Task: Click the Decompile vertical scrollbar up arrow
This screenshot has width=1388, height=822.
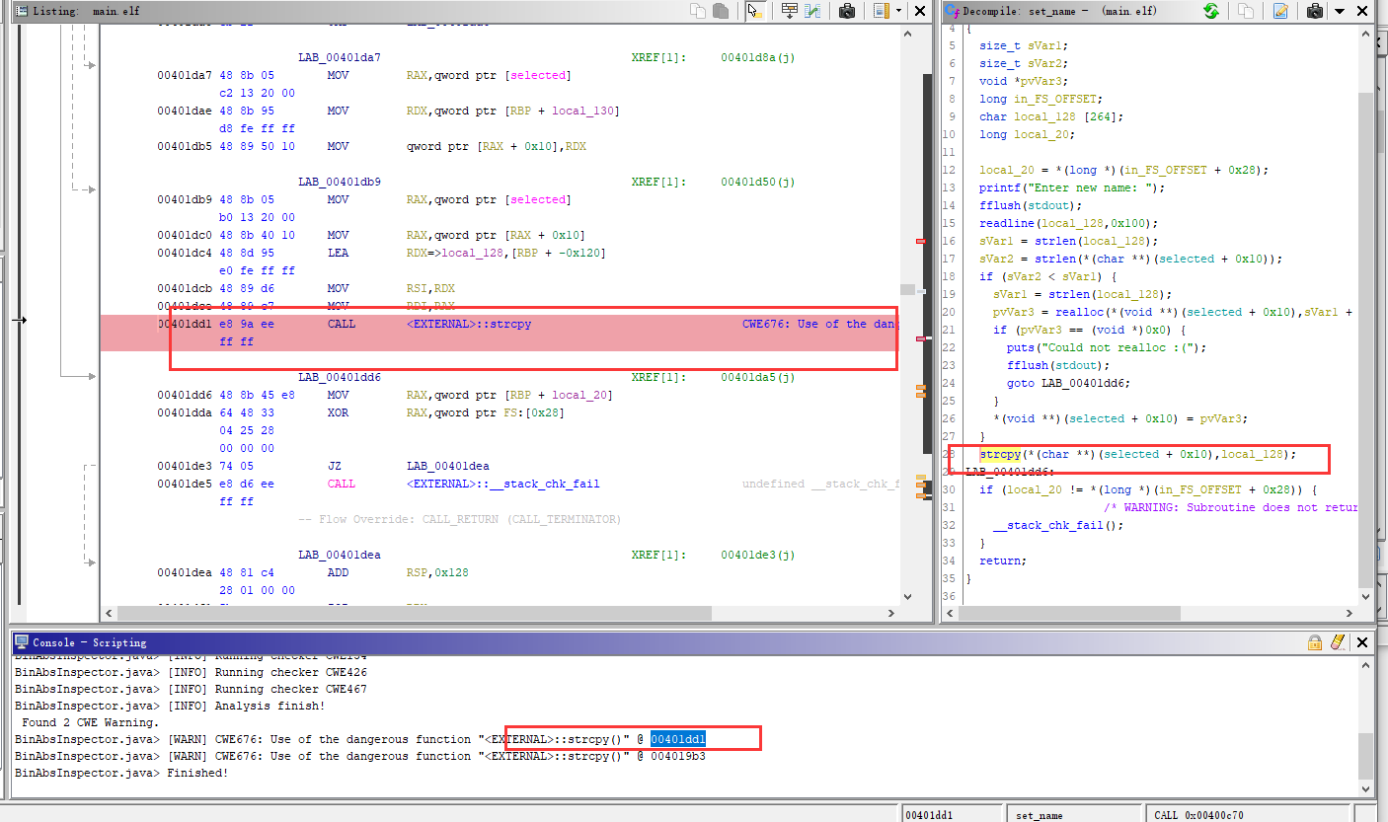Action: tap(1366, 33)
